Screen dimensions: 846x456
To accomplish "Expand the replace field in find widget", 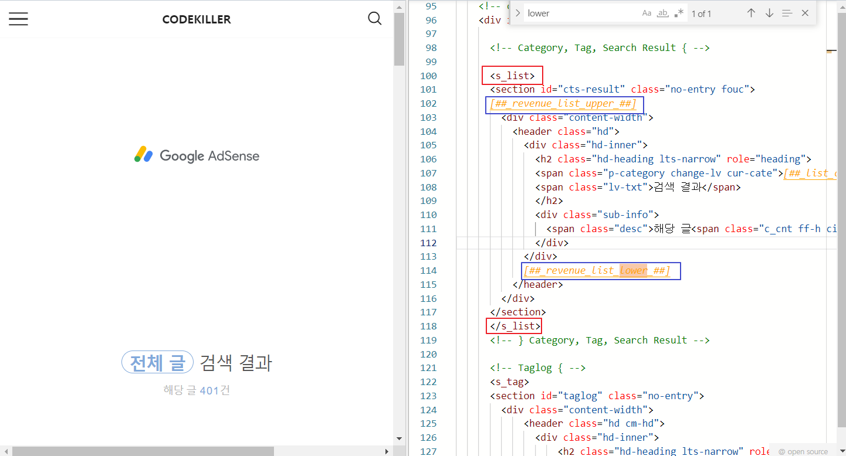I will [x=517, y=13].
